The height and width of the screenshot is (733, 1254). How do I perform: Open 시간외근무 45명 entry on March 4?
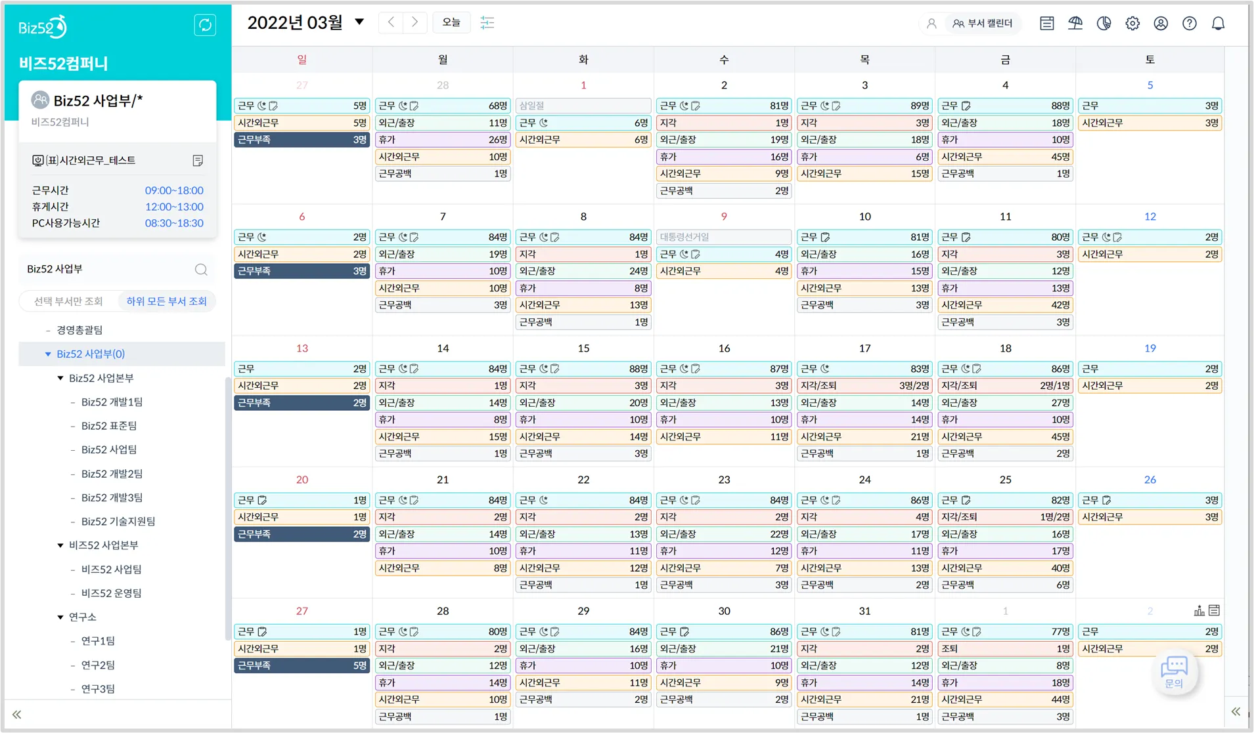coord(1005,157)
